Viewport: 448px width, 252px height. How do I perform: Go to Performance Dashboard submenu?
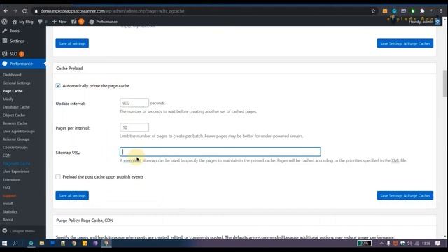coord(12,75)
